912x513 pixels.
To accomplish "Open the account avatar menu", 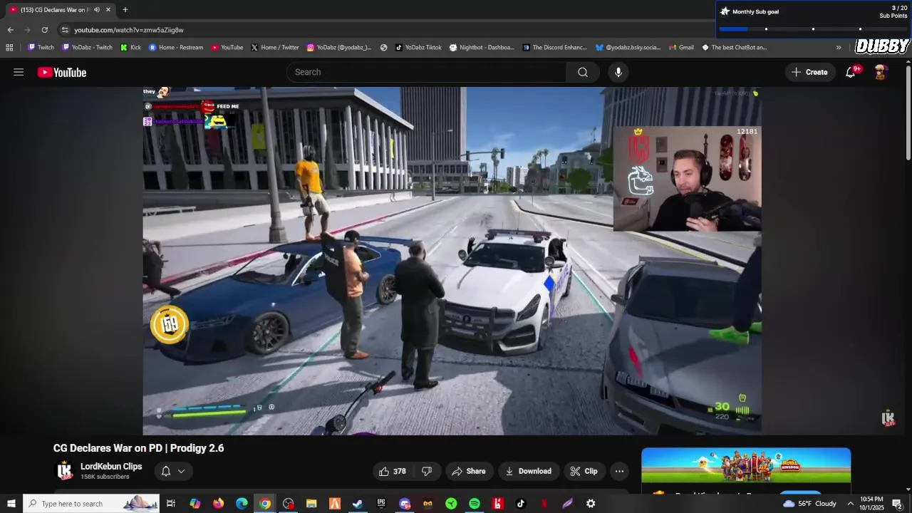I will [881, 72].
